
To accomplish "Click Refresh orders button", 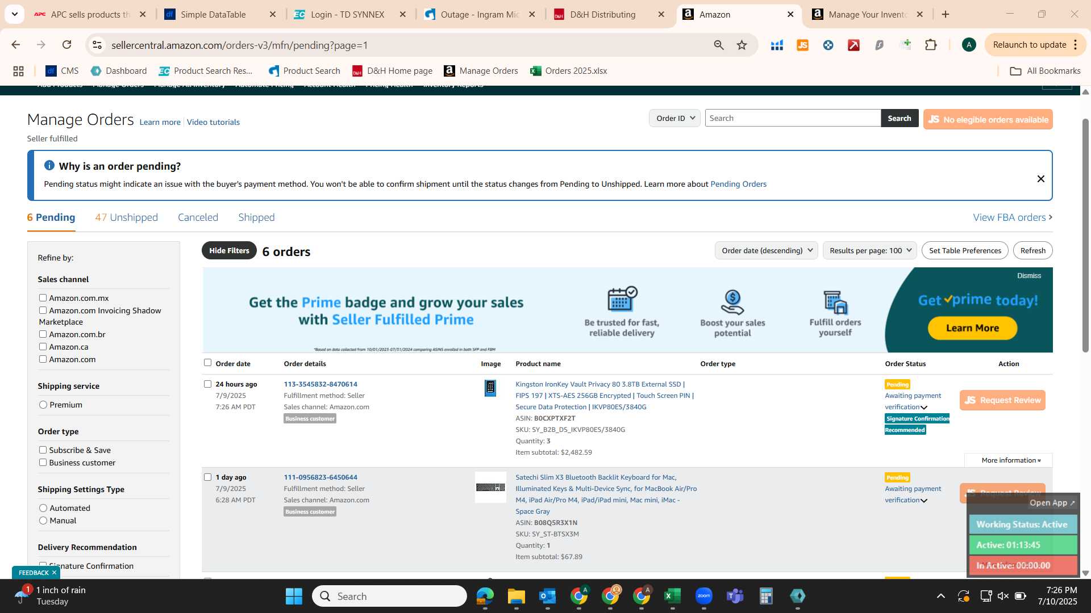I will point(1032,250).
